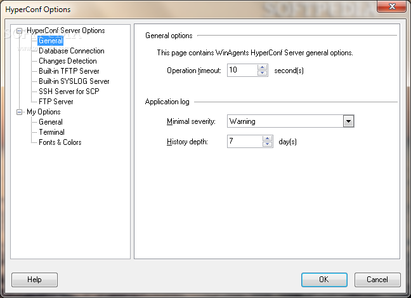Select Built-in TFTP Server options
411x298 pixels.
coord(69,71)
